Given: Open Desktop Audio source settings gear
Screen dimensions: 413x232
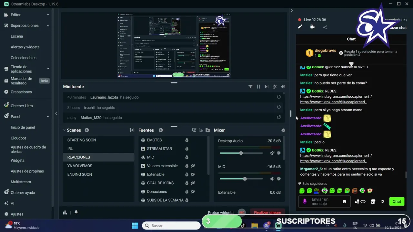Looking at the screenshot, I should click(x=279, y=153).
